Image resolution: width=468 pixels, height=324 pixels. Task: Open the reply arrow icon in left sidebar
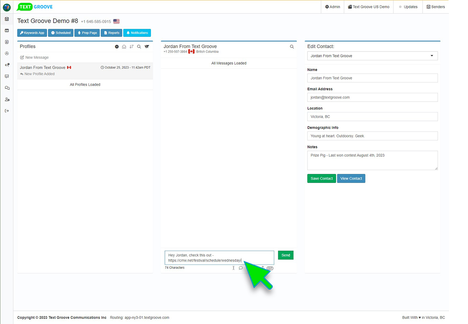(x=7, y=65)
